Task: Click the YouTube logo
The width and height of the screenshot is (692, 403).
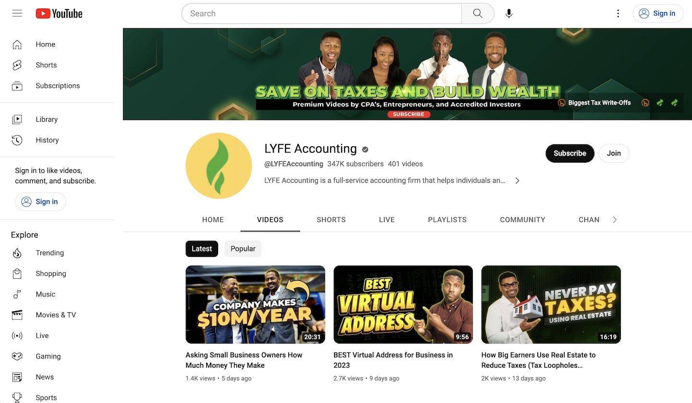Action: pos(59,13)
